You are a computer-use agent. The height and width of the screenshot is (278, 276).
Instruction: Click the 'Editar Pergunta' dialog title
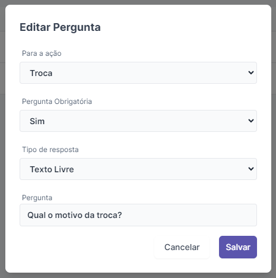point(60,27)
